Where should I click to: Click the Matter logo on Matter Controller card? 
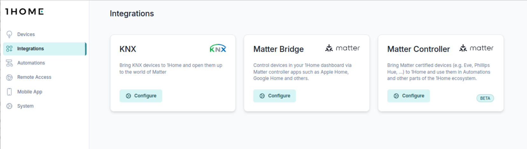pos(476,48)
